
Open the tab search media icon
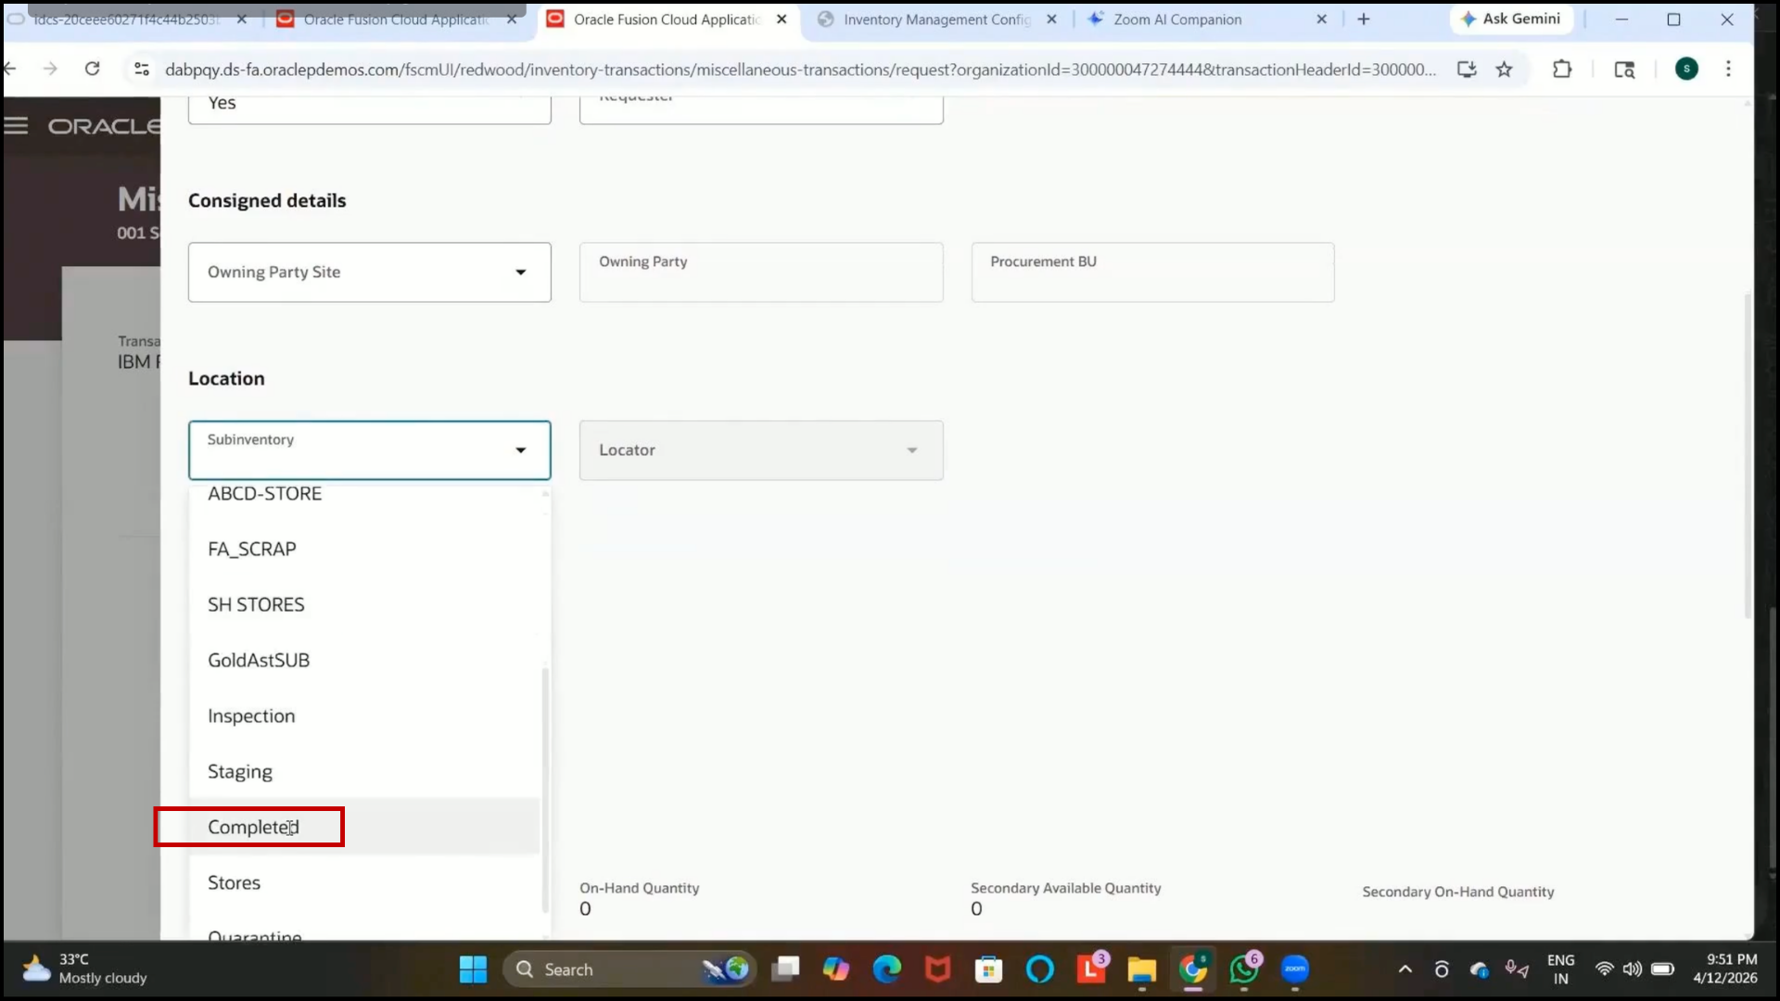point(1624,69)
